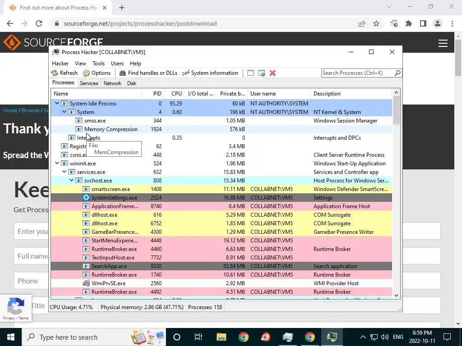Open Chrome tab search dropdown

(x=389, y=6)
